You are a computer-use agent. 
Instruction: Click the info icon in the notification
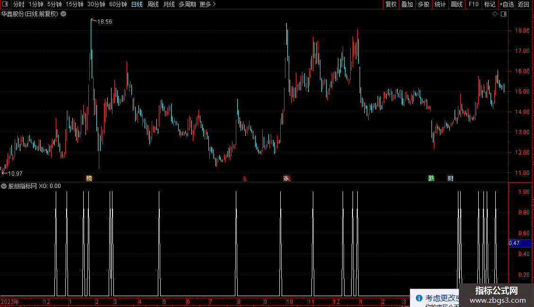coord(419,298)
